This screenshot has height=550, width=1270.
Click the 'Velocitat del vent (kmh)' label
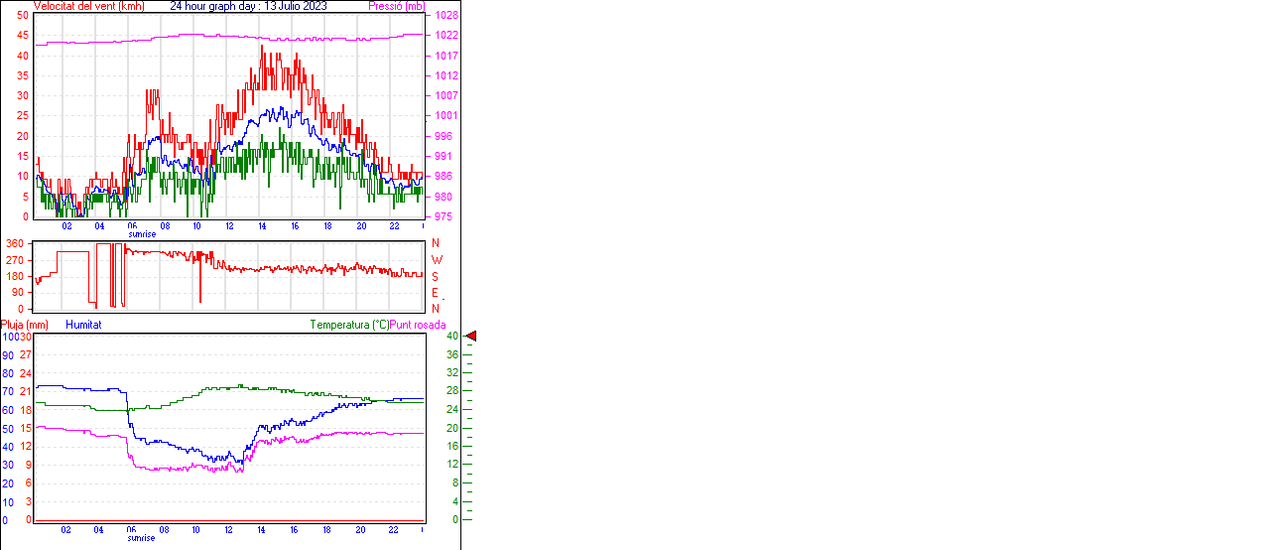click(88, 6)
